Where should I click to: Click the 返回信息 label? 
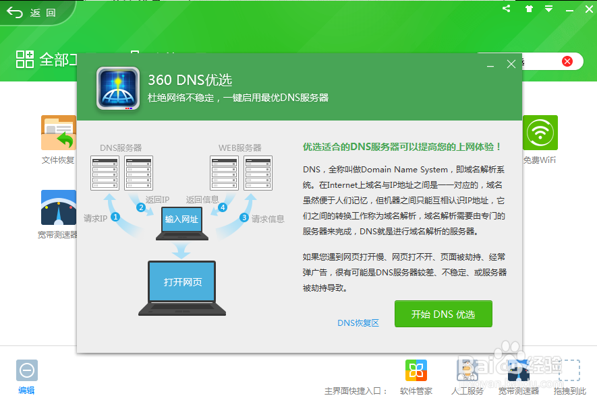[202, 200]
